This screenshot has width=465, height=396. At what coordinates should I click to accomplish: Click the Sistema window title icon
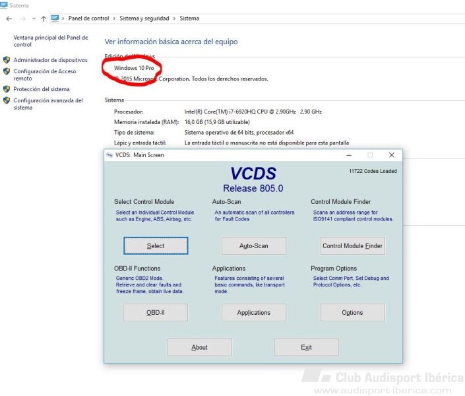click(x=4, y=5)
